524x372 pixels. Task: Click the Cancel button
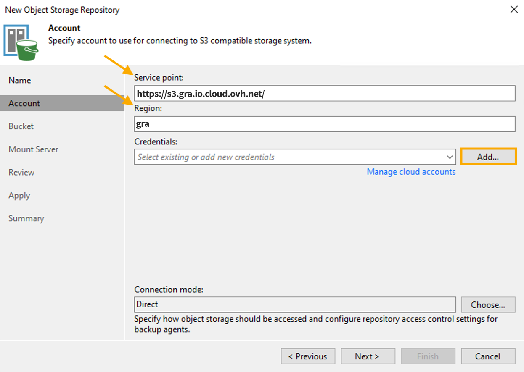coord(488,356)
